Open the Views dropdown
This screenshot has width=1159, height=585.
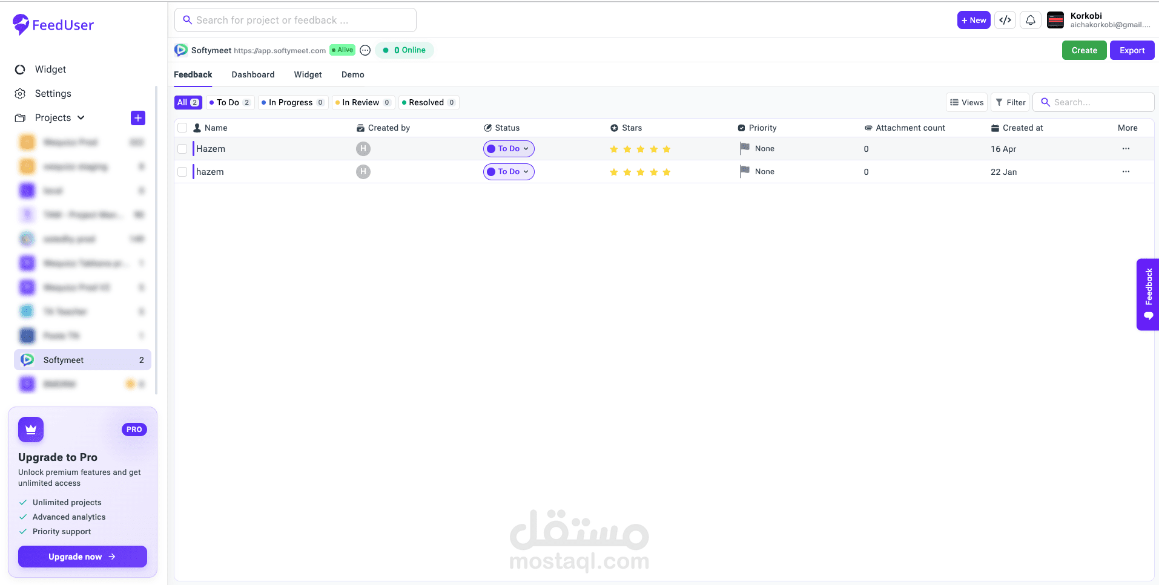pos(966,102)
